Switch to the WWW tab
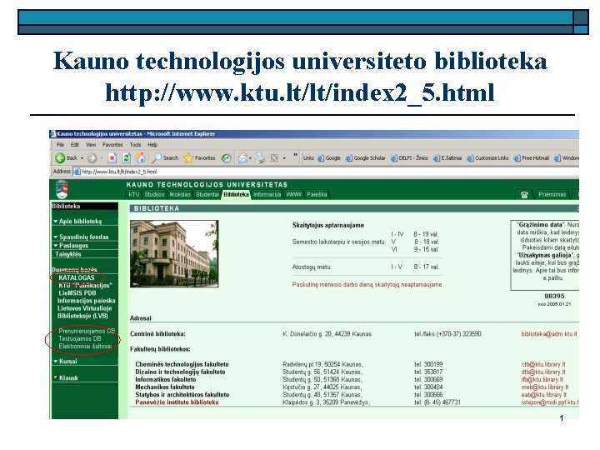The image size is (600, 450). click(294, 194)
